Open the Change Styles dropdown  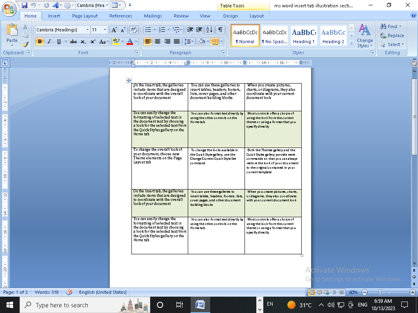[365, 37]
